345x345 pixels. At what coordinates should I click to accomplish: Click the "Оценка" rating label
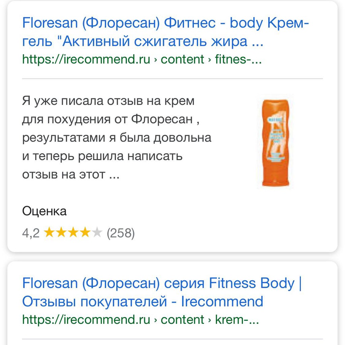pos(44,211)
